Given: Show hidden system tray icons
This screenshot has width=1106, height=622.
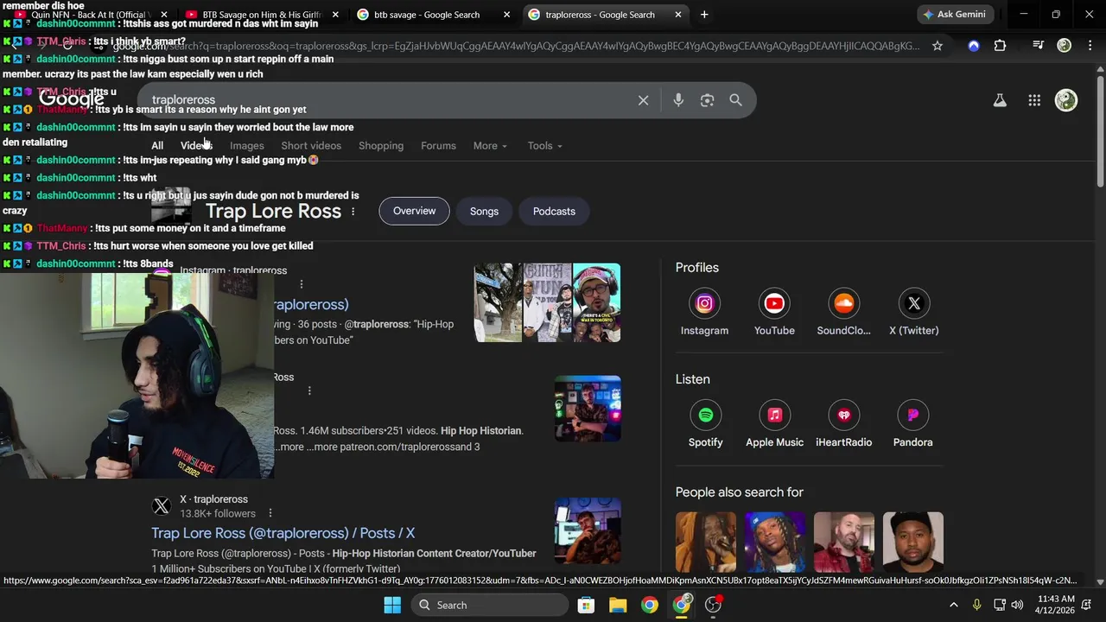Looking at the screenshot, I should (953, 605).
